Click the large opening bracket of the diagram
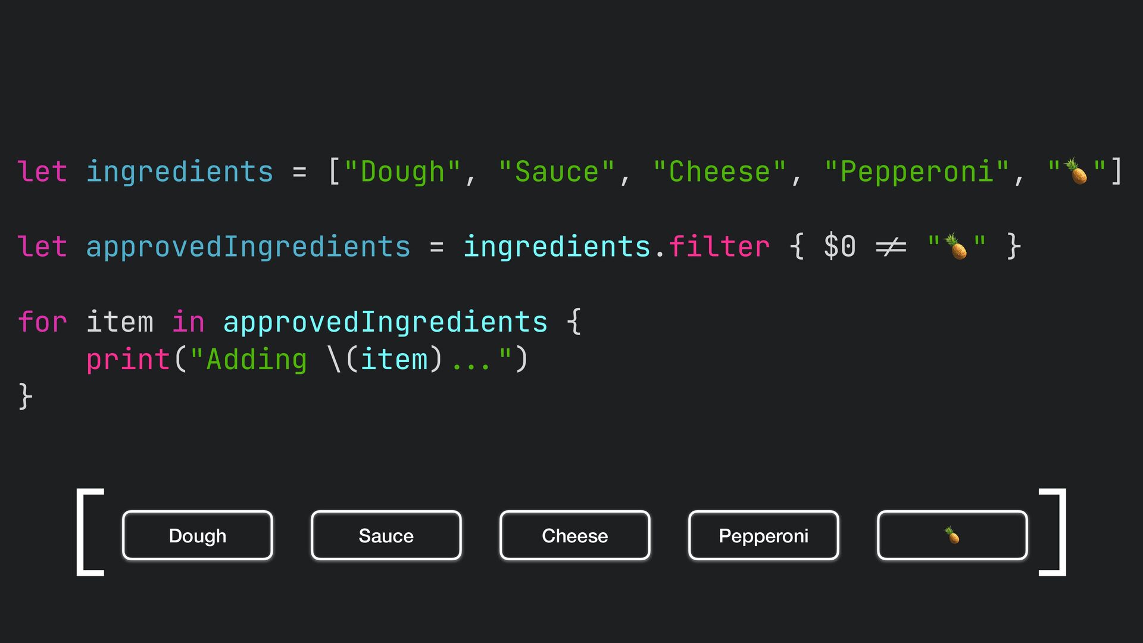Screen dimensions: 1143x643 (90, 532)
